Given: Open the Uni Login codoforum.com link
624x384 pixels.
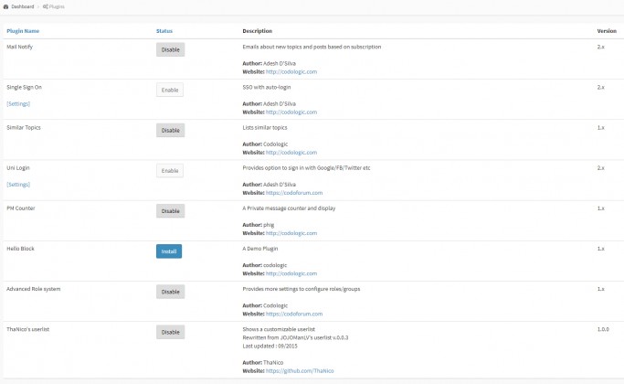Looking at the screenshot, I should pos(294,193).
